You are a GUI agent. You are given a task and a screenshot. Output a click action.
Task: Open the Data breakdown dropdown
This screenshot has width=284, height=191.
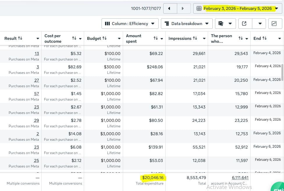187,24
